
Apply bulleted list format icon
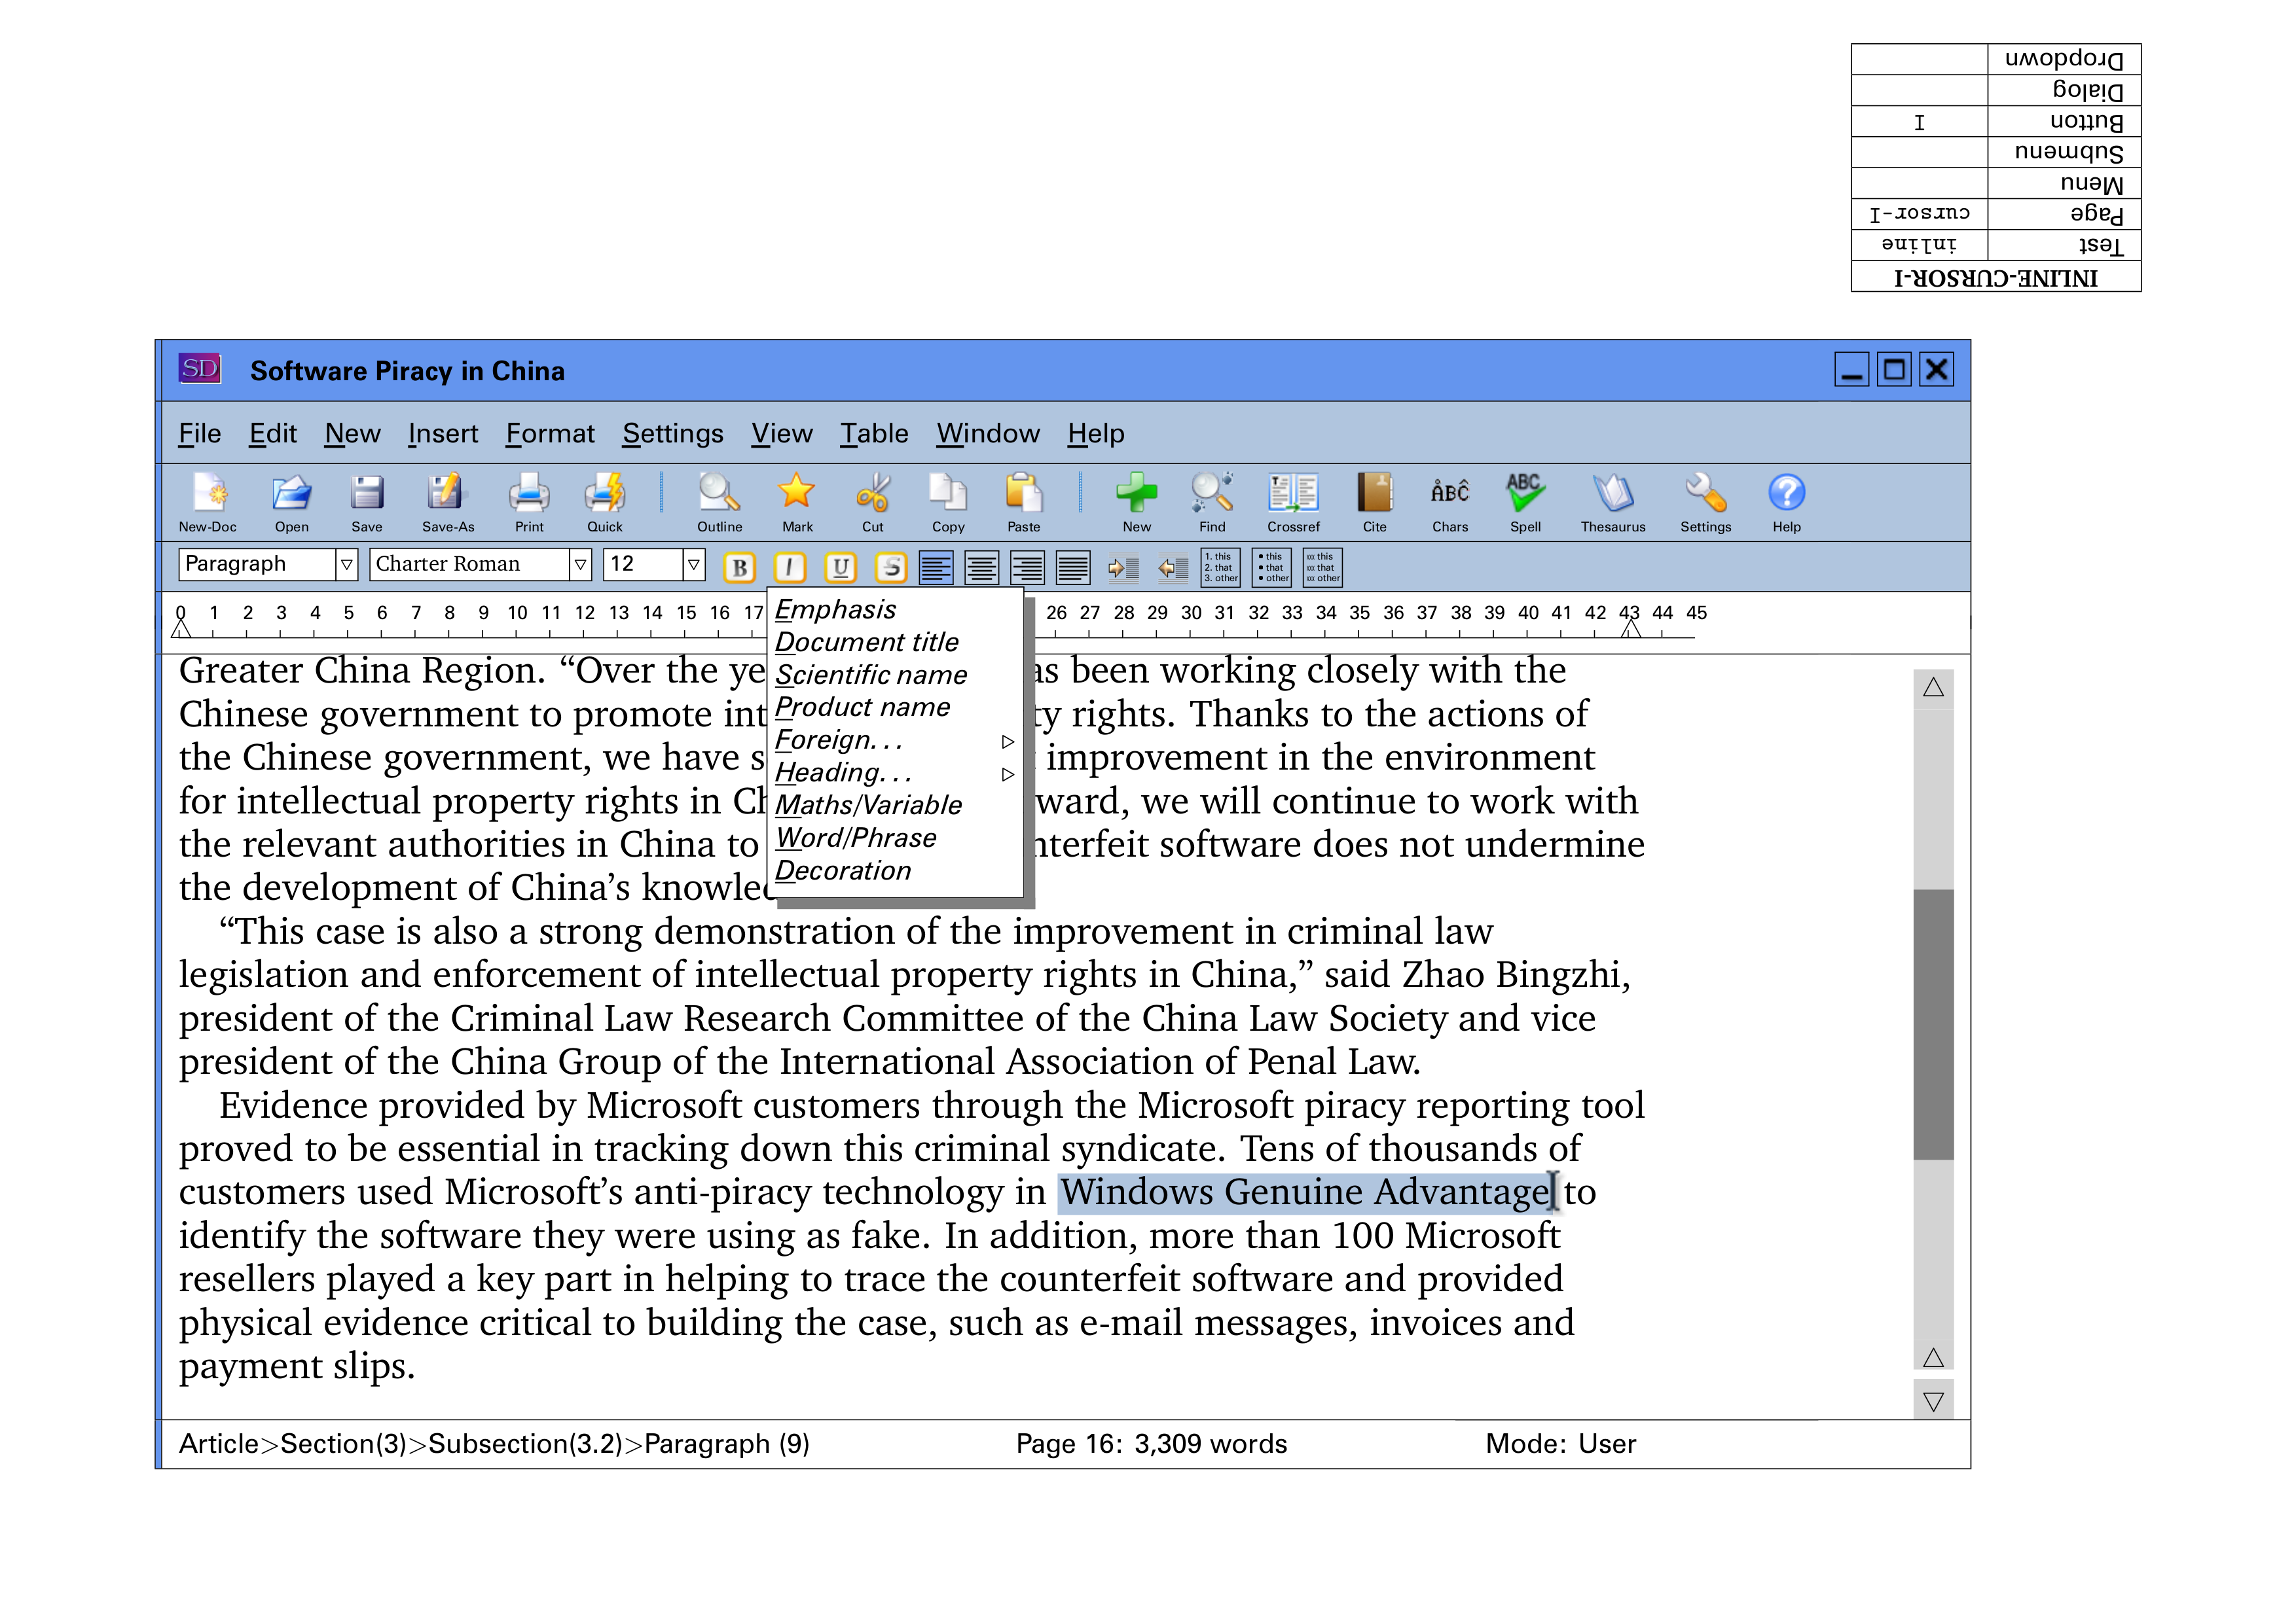[1273, 567]
